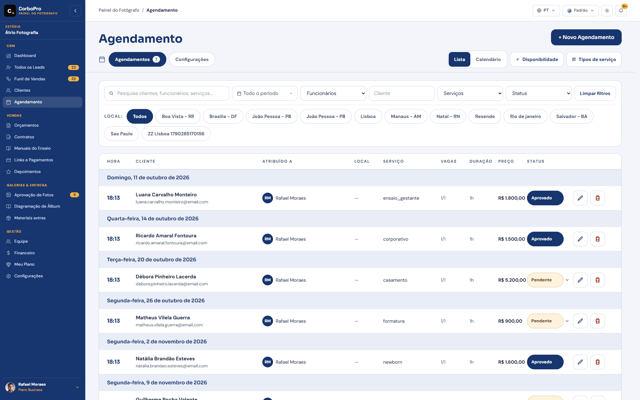This screenshot has height=400, width=640.
Task: Edit Matheus Vilela Guerra's appointment
Action: click(580, 321)
